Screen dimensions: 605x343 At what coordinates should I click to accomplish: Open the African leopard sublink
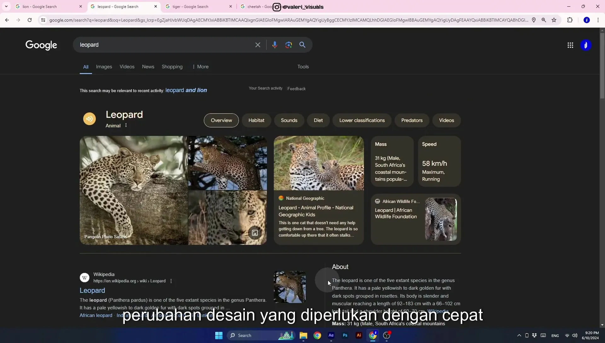click(x=96, y=315)
